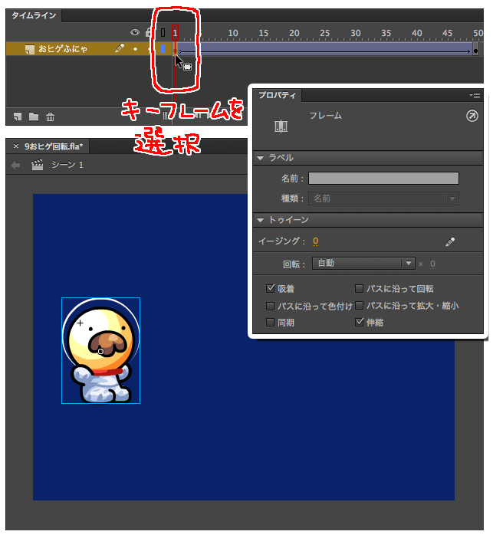Image resolution: width=493 pixels, height=538 pixels.
Task: Click the rotation count value
Action: click(432, 264)
